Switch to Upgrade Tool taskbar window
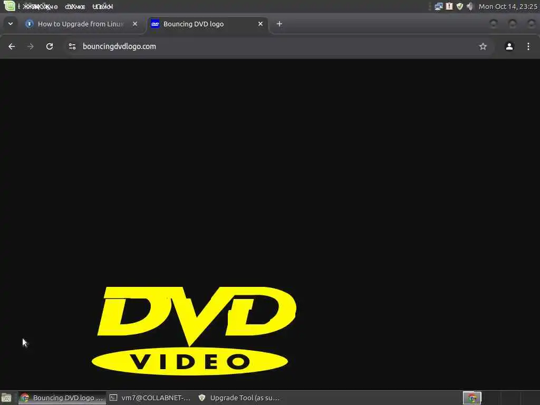The image size is (540, 405). point(239,398)
